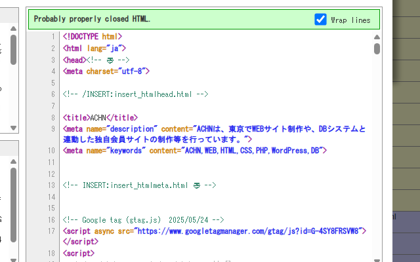Click the /INSERT:insert_htmlhead.html comment line
The image size is (420, 262).
coord(136,94)
